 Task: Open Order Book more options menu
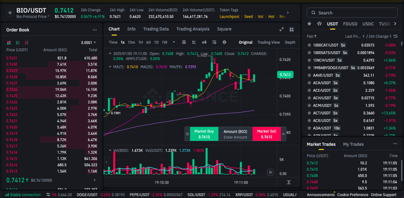(x=95, y=30)
